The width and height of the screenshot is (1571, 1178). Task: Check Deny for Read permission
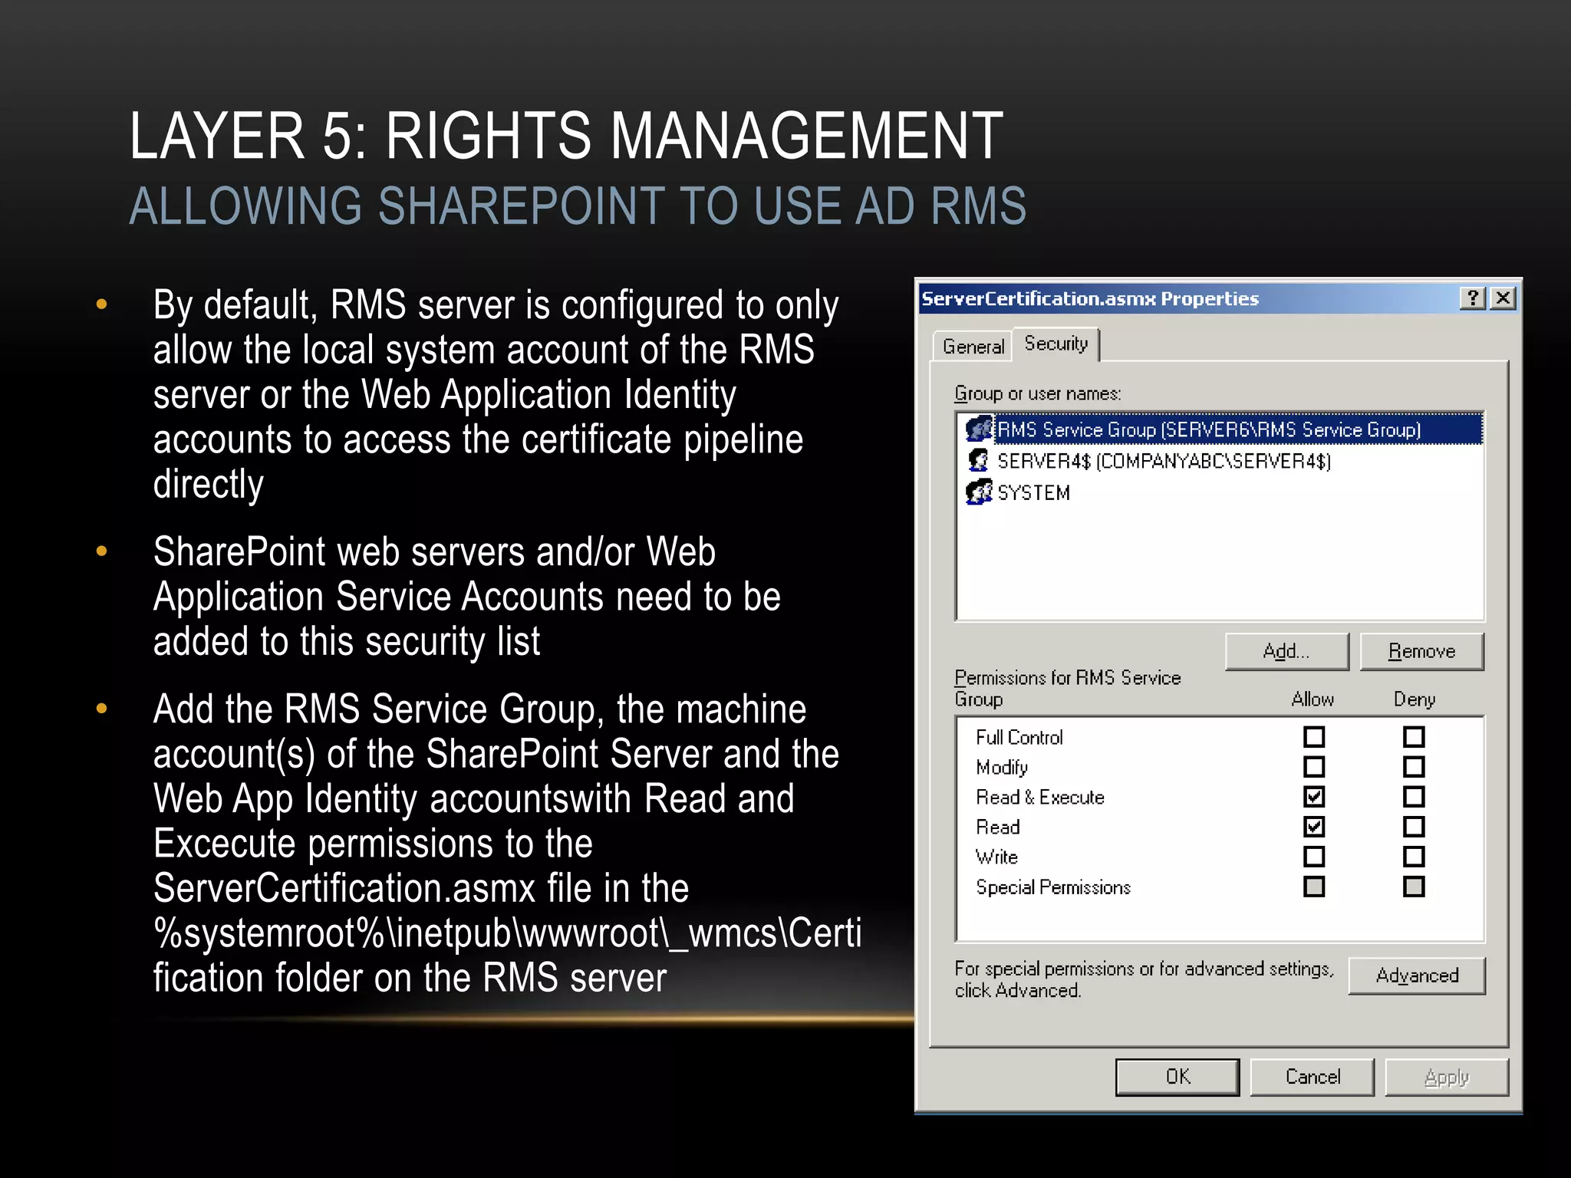pos(1414,827)
